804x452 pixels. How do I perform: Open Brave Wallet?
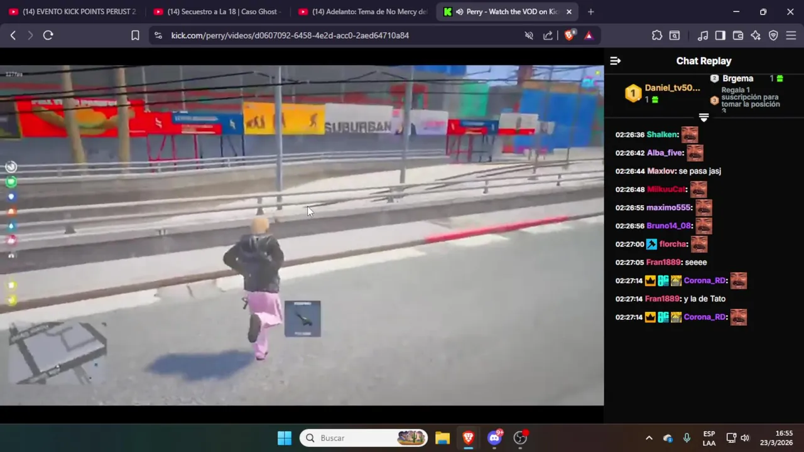pyautogui.click(x=738, y=35)
